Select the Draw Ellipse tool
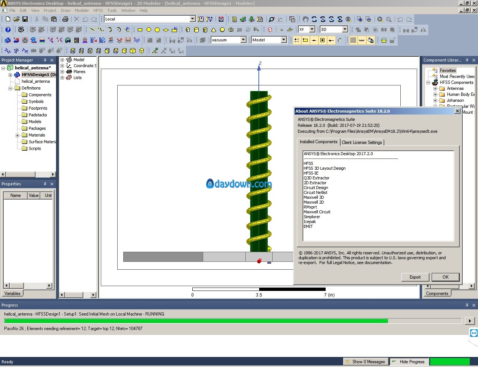Screen dimensions: 478x367 pos(166,29)
